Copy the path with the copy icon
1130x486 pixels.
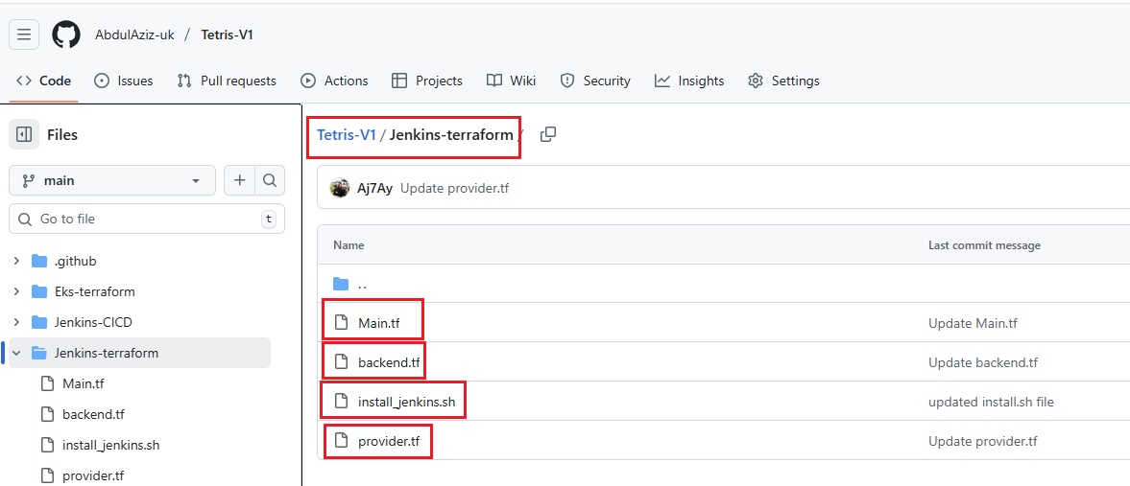(x=548, y=135)
